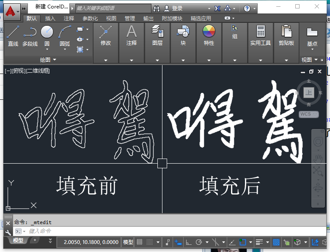Open the 登录 sign-in dropdown arrow
This screenshot has width=330, height=252.
[209, 8]
